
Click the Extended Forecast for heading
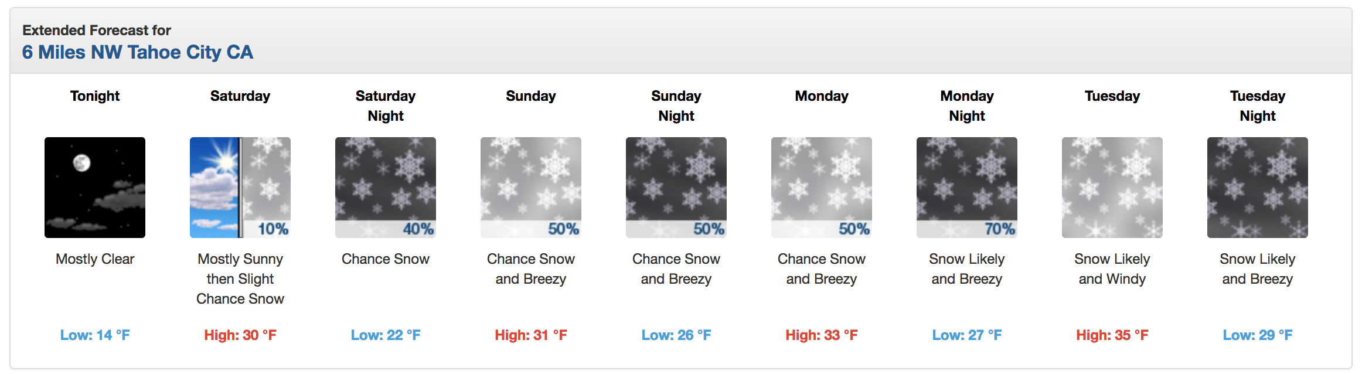97,30
